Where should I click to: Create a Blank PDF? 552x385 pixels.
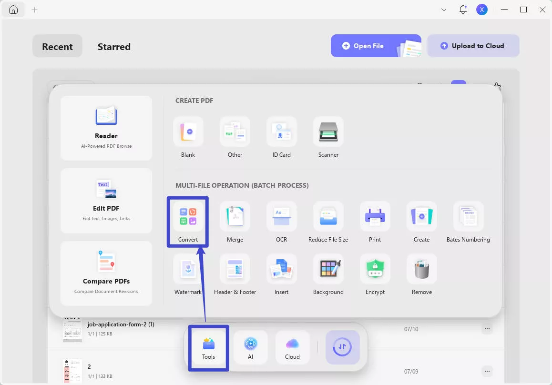[188, 132]
